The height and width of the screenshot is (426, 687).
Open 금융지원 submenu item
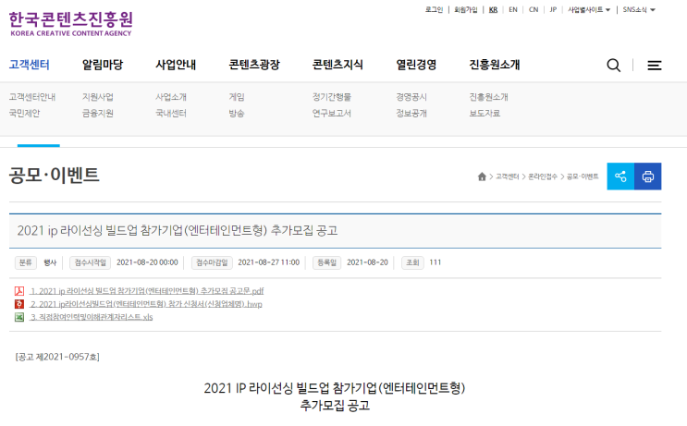98,113
